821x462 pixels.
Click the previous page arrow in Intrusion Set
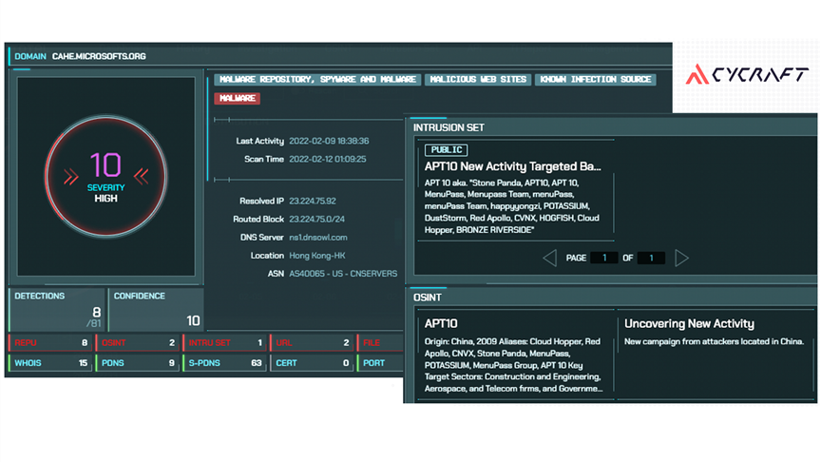549,258
